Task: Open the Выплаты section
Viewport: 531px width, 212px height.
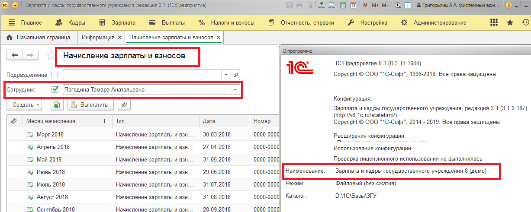Action: 167,22
